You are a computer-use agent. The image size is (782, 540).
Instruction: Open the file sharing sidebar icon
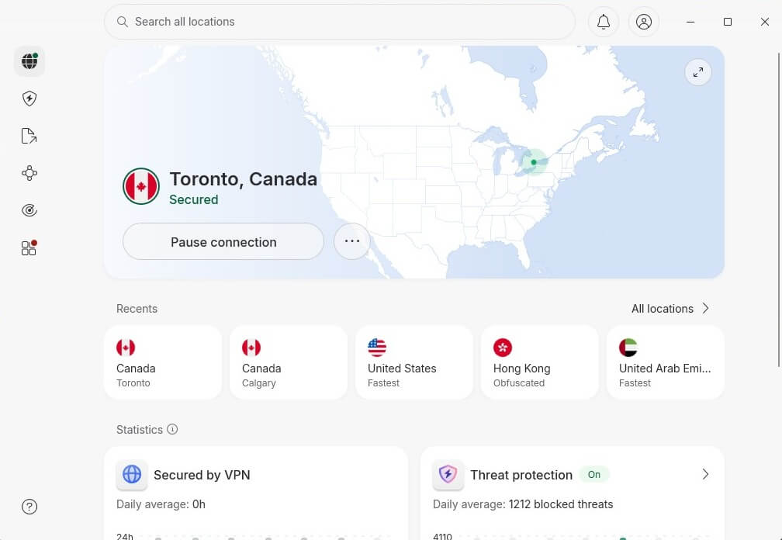29,136
